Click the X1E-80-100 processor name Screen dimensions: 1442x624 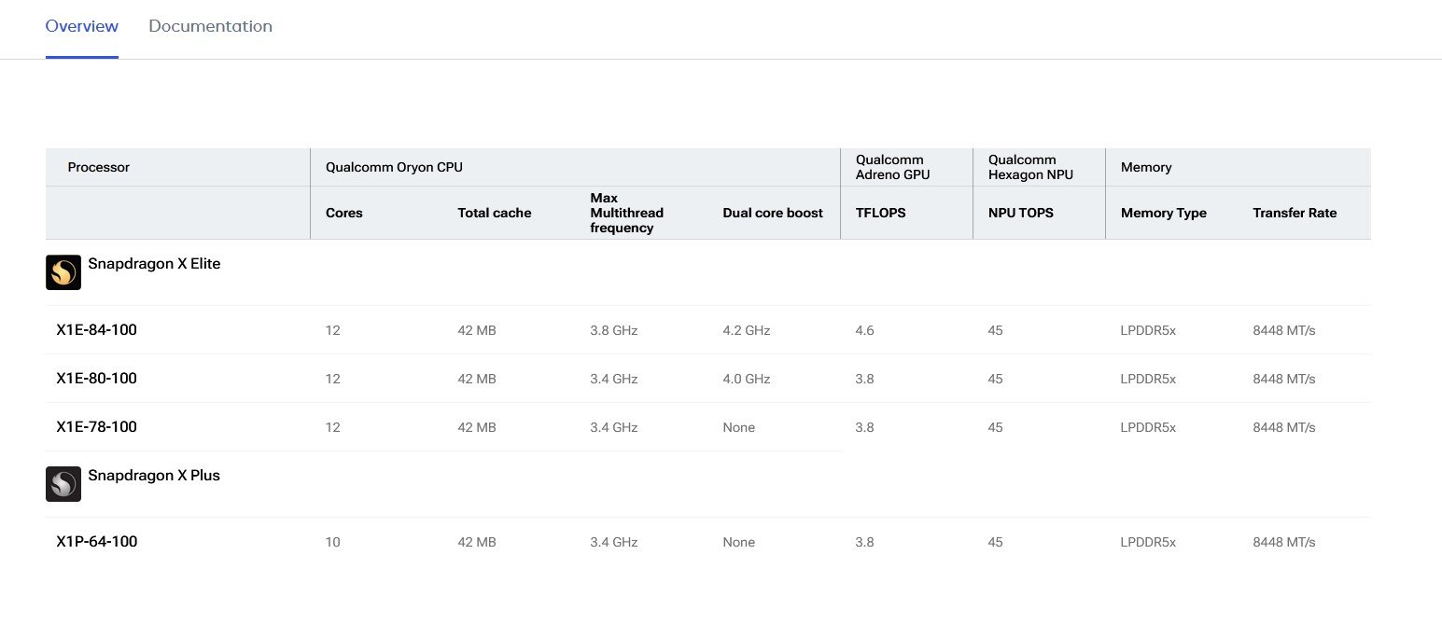(x=97, y=378)
